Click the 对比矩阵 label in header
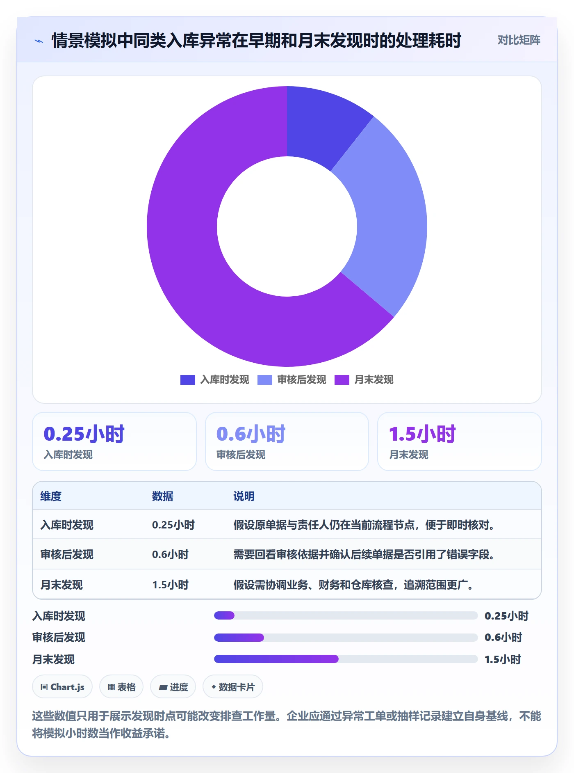This screenshot has height=773, width=574. tap(519, 40)
